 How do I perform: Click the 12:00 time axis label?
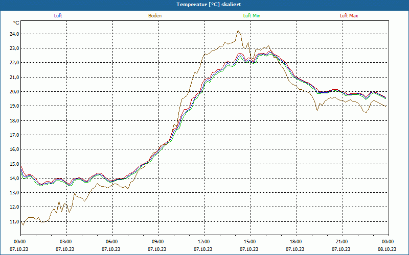coord(204,242)
